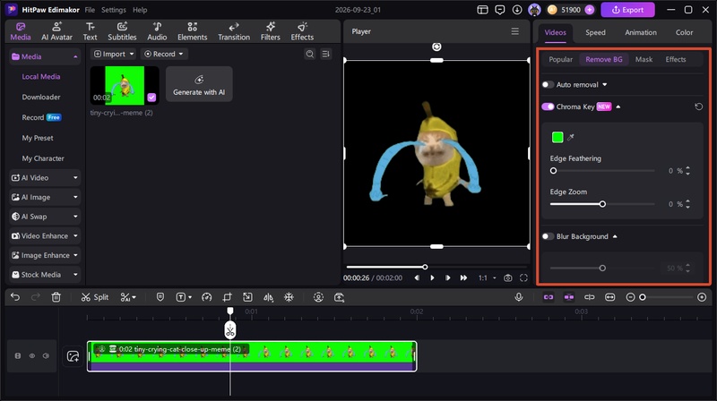Open the Elements panel
The height and width of the screenshot is (401, 717).
(192, 31)
